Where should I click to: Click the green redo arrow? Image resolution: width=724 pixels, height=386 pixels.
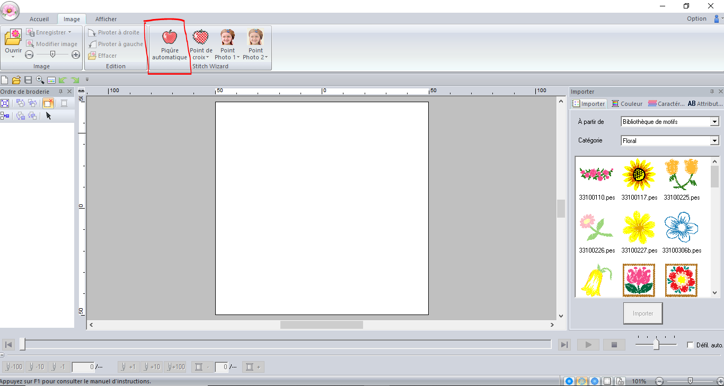coord(75,80)
